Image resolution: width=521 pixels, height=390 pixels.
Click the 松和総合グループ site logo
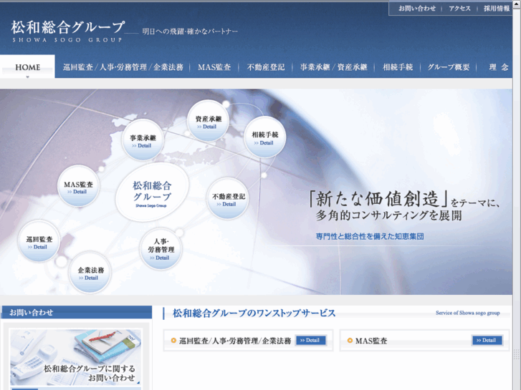click(68, 31)
